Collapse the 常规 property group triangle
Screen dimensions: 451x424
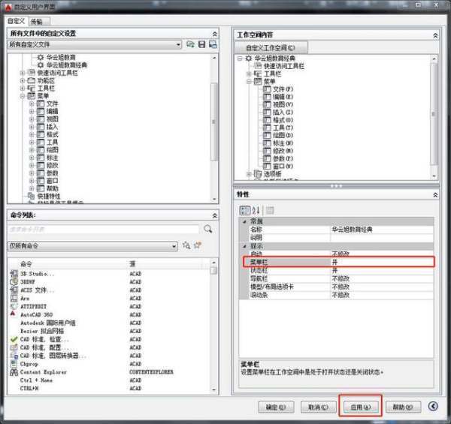point(244,221)
